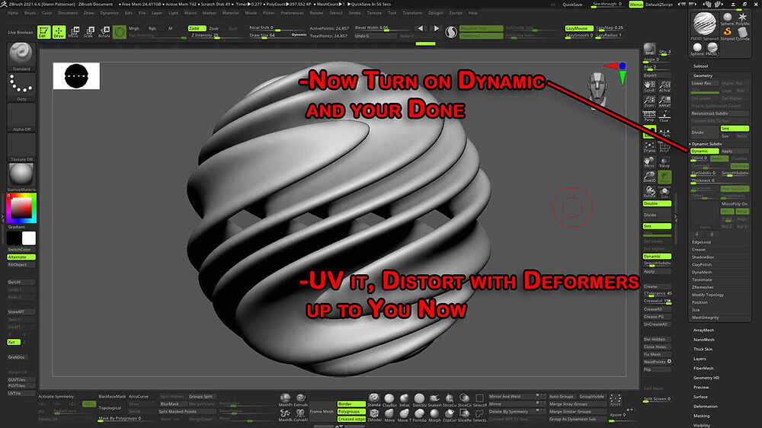762x428 pixels.
Task: Toggle the Floor grid icon
Action: point(664,116)
